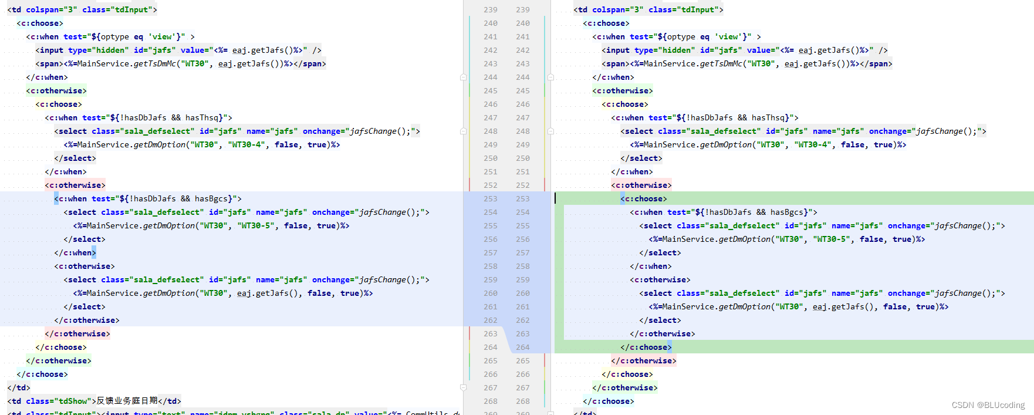Click right-column line number 264
The width and height of the screenshot is (1034, 415).
coord(523,347)
